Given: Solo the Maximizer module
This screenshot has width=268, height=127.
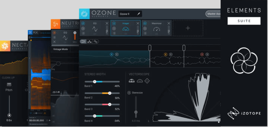Looking at the screenshot, I should tap(145, 29).
